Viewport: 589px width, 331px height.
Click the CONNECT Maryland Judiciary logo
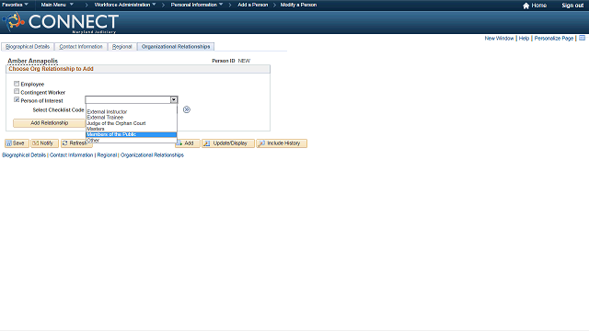(60, 22)
